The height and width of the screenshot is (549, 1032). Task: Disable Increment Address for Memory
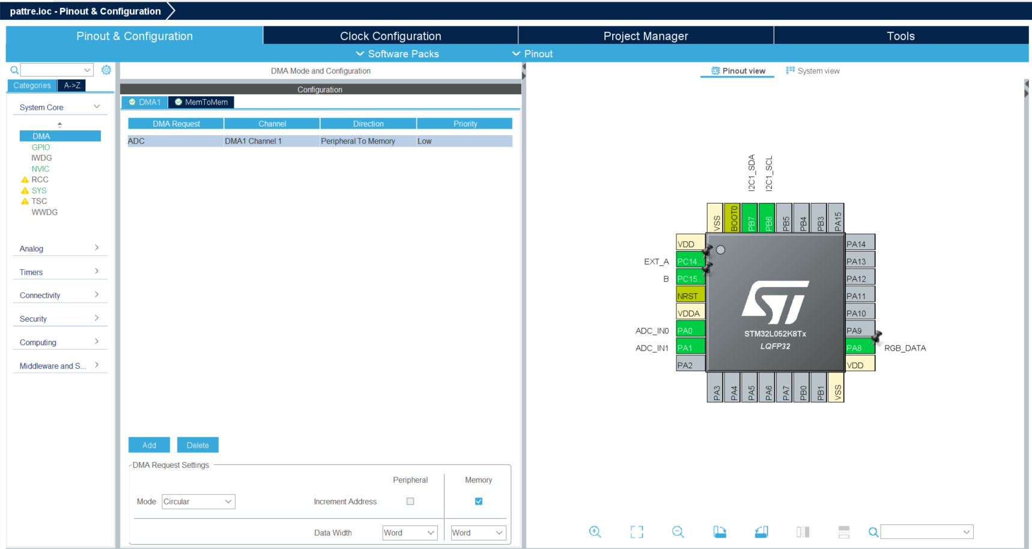[x=478, y=501]
